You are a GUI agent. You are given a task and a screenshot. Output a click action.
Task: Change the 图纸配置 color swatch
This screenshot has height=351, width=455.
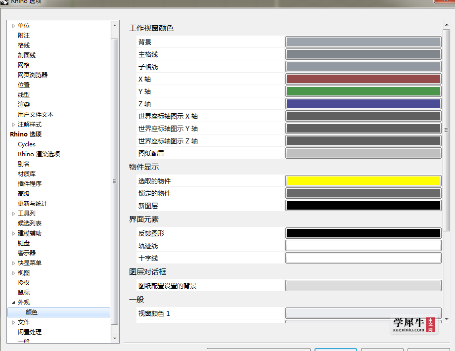(x=364, y=153)
